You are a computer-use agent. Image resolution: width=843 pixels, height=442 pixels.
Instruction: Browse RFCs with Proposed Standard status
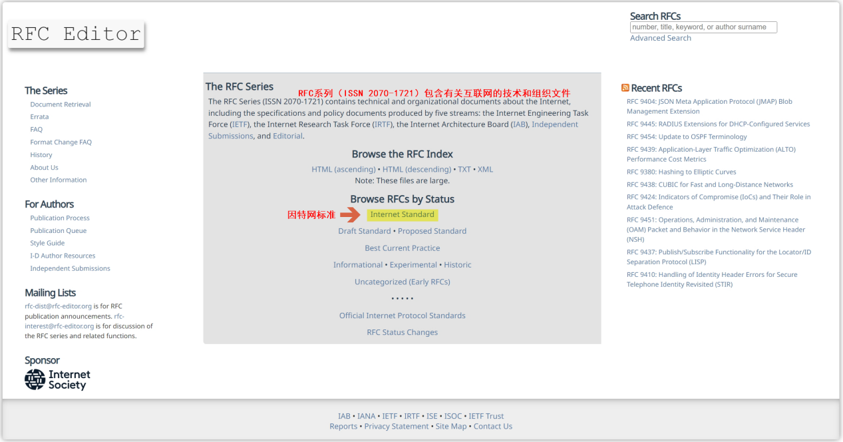(x=432, y=231)
